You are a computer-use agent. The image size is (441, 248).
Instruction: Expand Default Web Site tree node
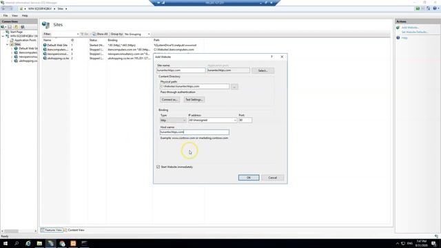tap(12, 48)
